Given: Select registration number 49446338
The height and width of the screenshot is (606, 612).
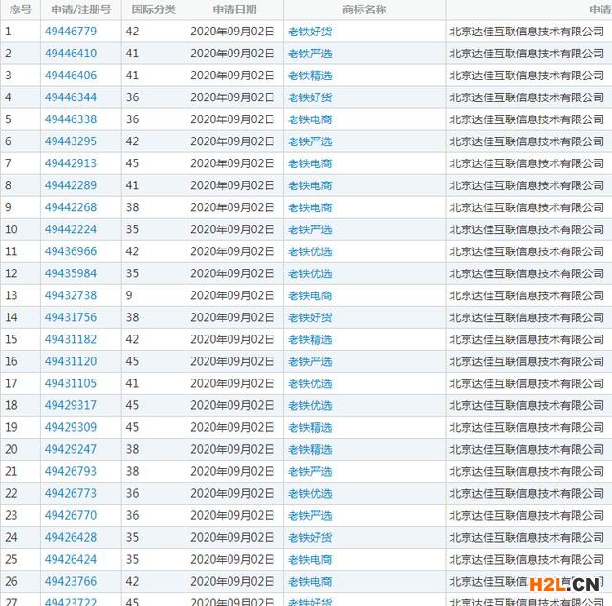Looking at the screenshot, I should 70,119.
